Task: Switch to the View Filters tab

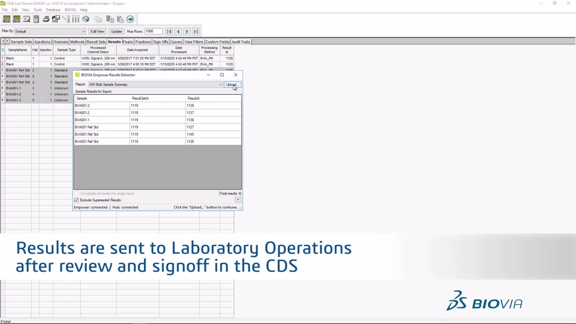Action: tap(194, 42)
